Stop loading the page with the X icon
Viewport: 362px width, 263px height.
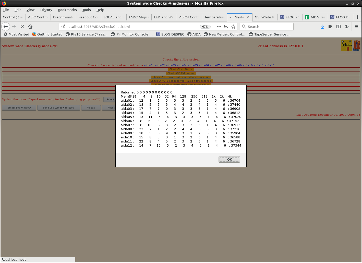coord(22,27)
